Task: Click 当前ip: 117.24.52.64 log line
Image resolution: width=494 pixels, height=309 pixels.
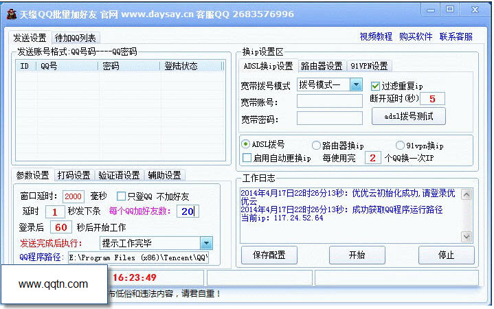Action: pyautogui.click(x=282, y=218)
